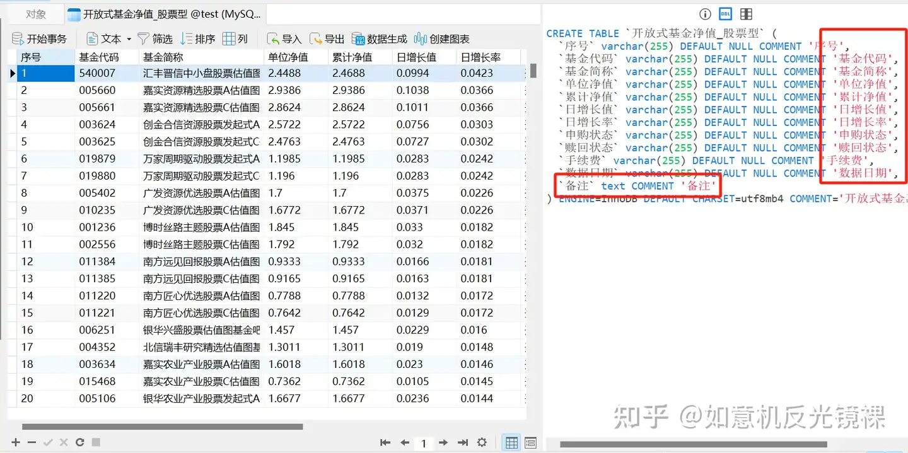Open the page settings gear icon
This screenshot has width=908, height=453.
482,442
